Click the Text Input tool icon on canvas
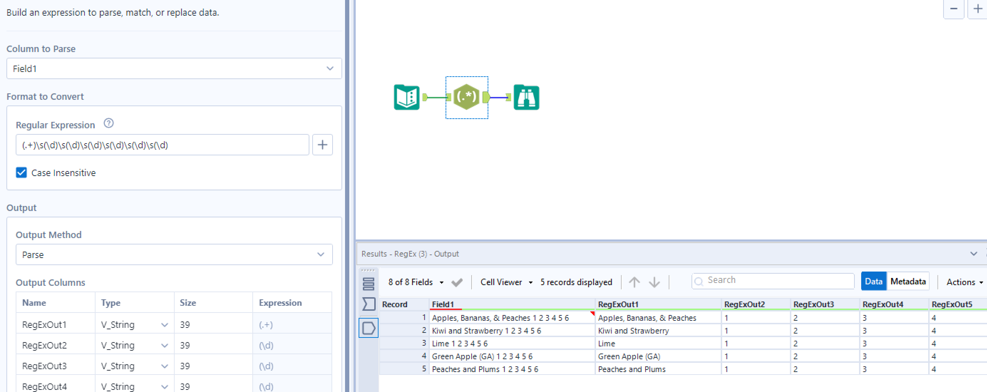Viewport: 987px width, 392px height. coord(406,97)
